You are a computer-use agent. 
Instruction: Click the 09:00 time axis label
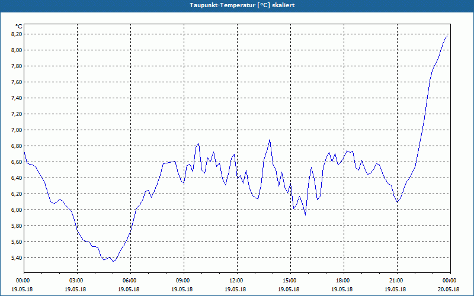[x=184, y=281]
